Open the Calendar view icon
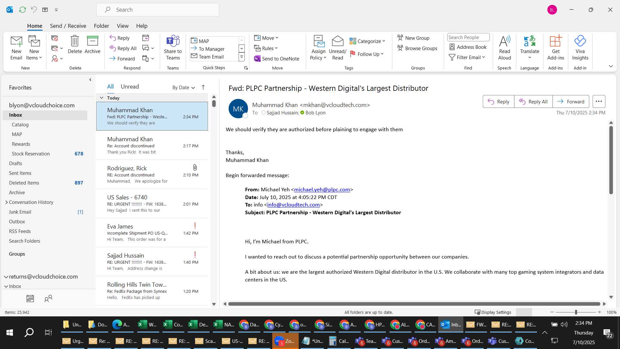 pos(30,298)
